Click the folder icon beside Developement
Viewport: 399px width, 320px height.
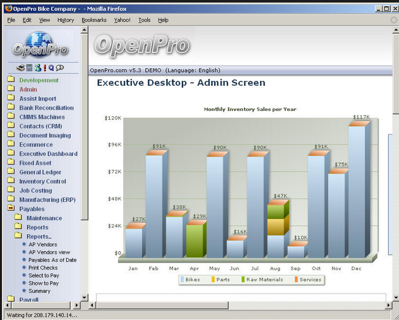[x=11, y=79]
